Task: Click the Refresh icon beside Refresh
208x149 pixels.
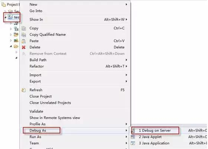Action: tap(23, 90)
